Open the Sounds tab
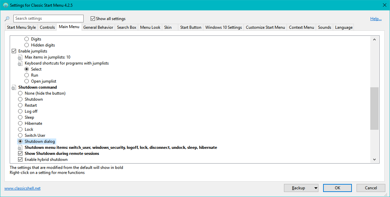 click(324, 27)
